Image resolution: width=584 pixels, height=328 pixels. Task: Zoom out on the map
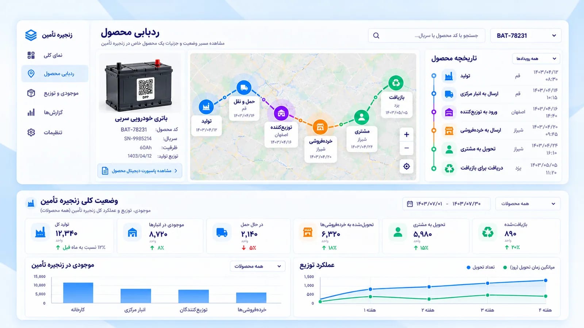tap(407, 148)
